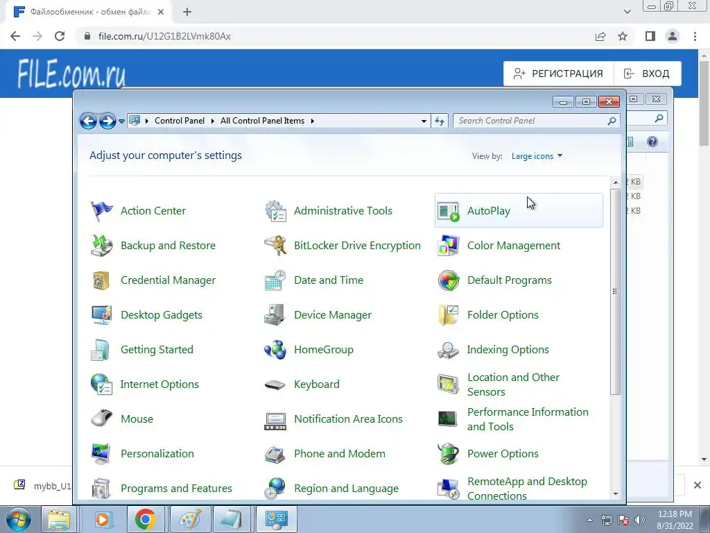Click the AutoPlay icon
This screenshot has height=533, width=710.
pyautogui.click(x=449, y=211)
